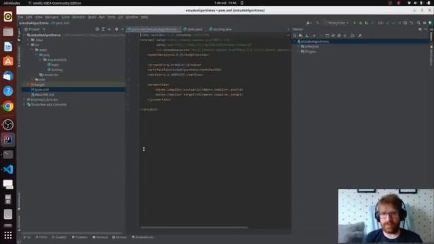
Task: Select resources folder in Project tree
Action: [x=49, y=75]
